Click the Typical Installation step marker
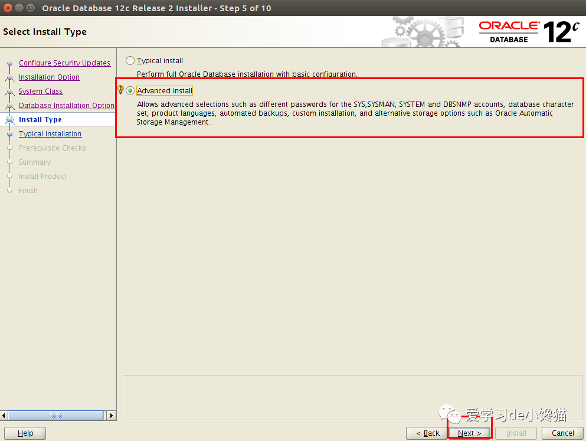Viewport: 586px width, 441px height. tap(9, 134)
